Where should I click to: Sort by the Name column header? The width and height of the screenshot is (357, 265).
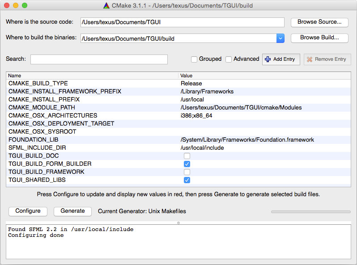coord(92,76)
